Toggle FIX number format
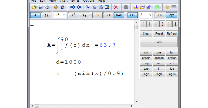 coord(160,15)
